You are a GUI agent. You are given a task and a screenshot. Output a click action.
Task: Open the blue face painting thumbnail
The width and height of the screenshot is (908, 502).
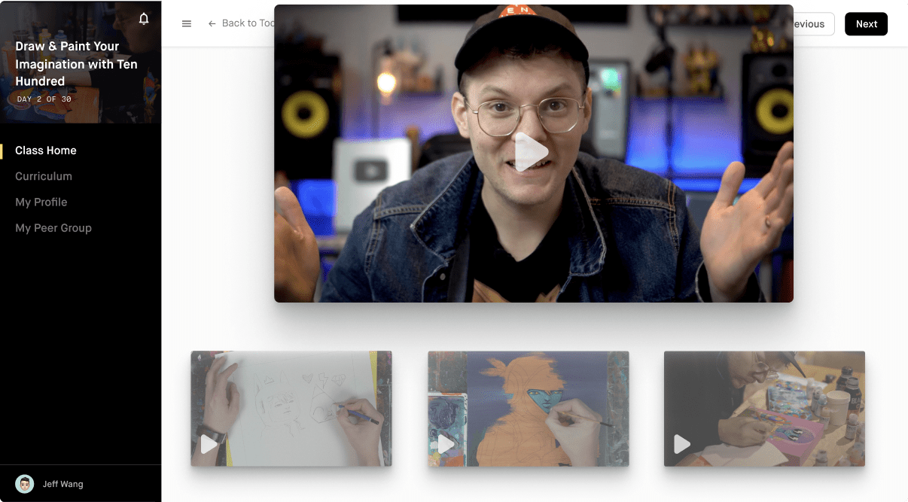(528, 408)
